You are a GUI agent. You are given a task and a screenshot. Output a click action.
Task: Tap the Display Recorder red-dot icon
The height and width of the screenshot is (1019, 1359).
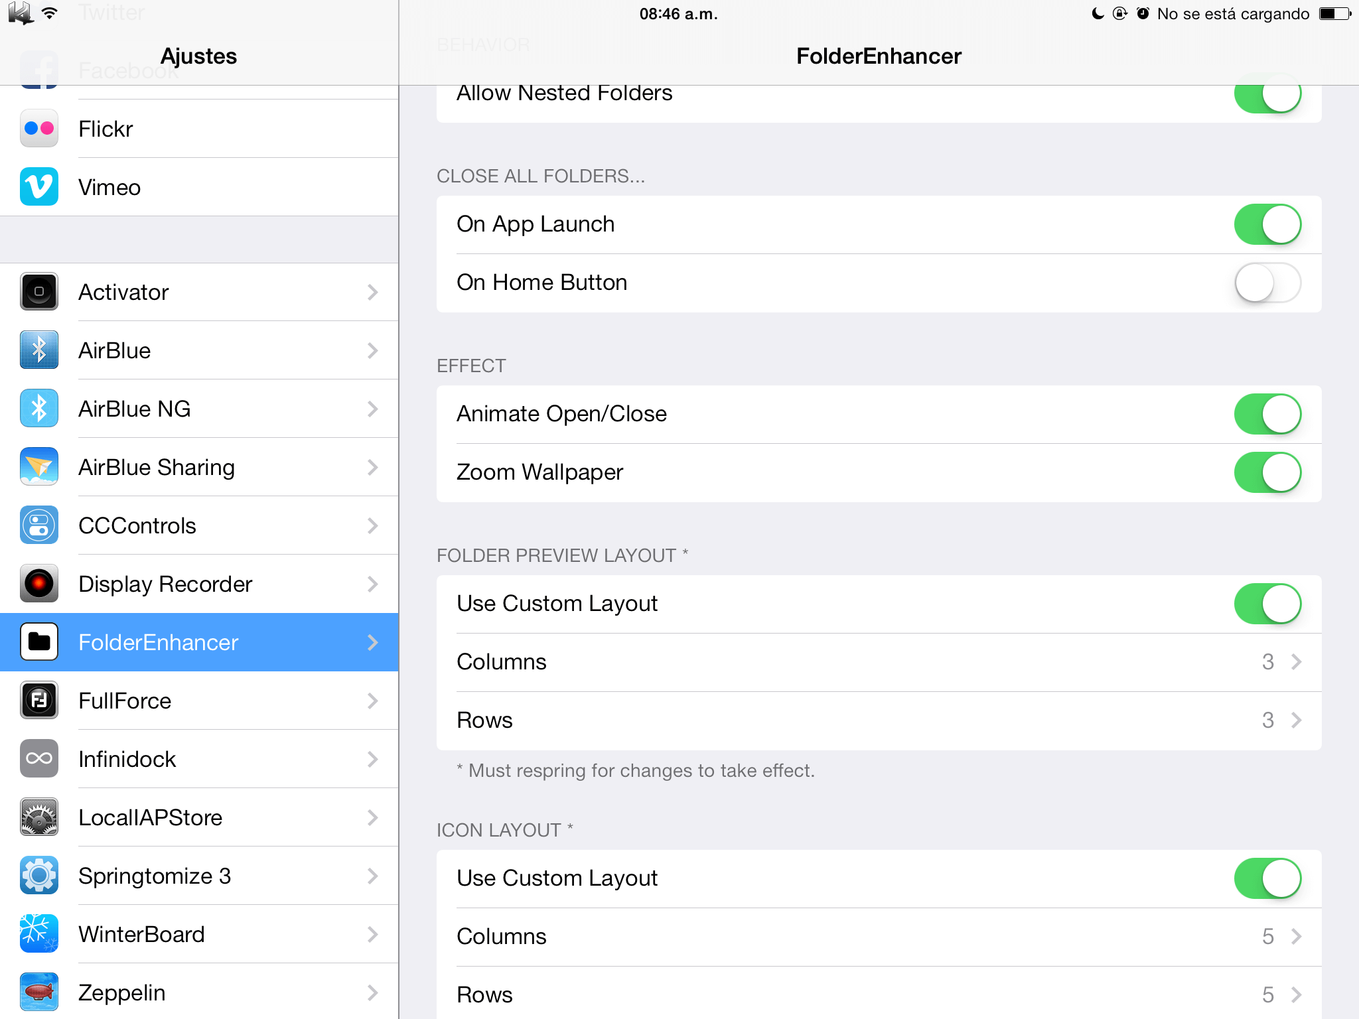pos(39,584)
